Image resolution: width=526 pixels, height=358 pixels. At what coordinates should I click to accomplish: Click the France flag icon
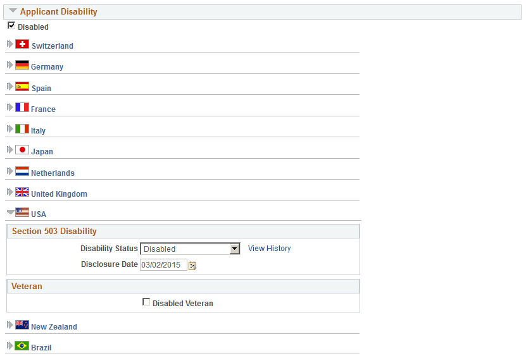(x=22, y=108)
